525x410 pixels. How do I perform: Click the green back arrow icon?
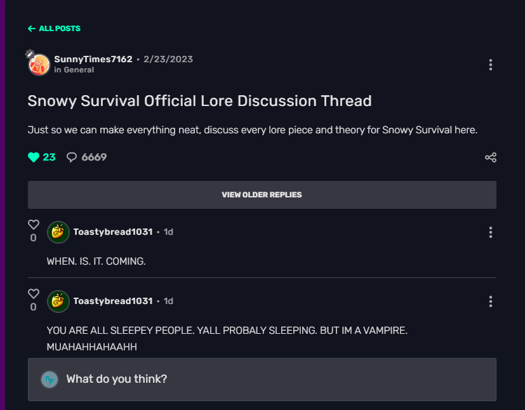tap(30, 28)
